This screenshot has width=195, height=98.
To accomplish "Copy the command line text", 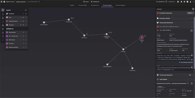I will 192,55.
